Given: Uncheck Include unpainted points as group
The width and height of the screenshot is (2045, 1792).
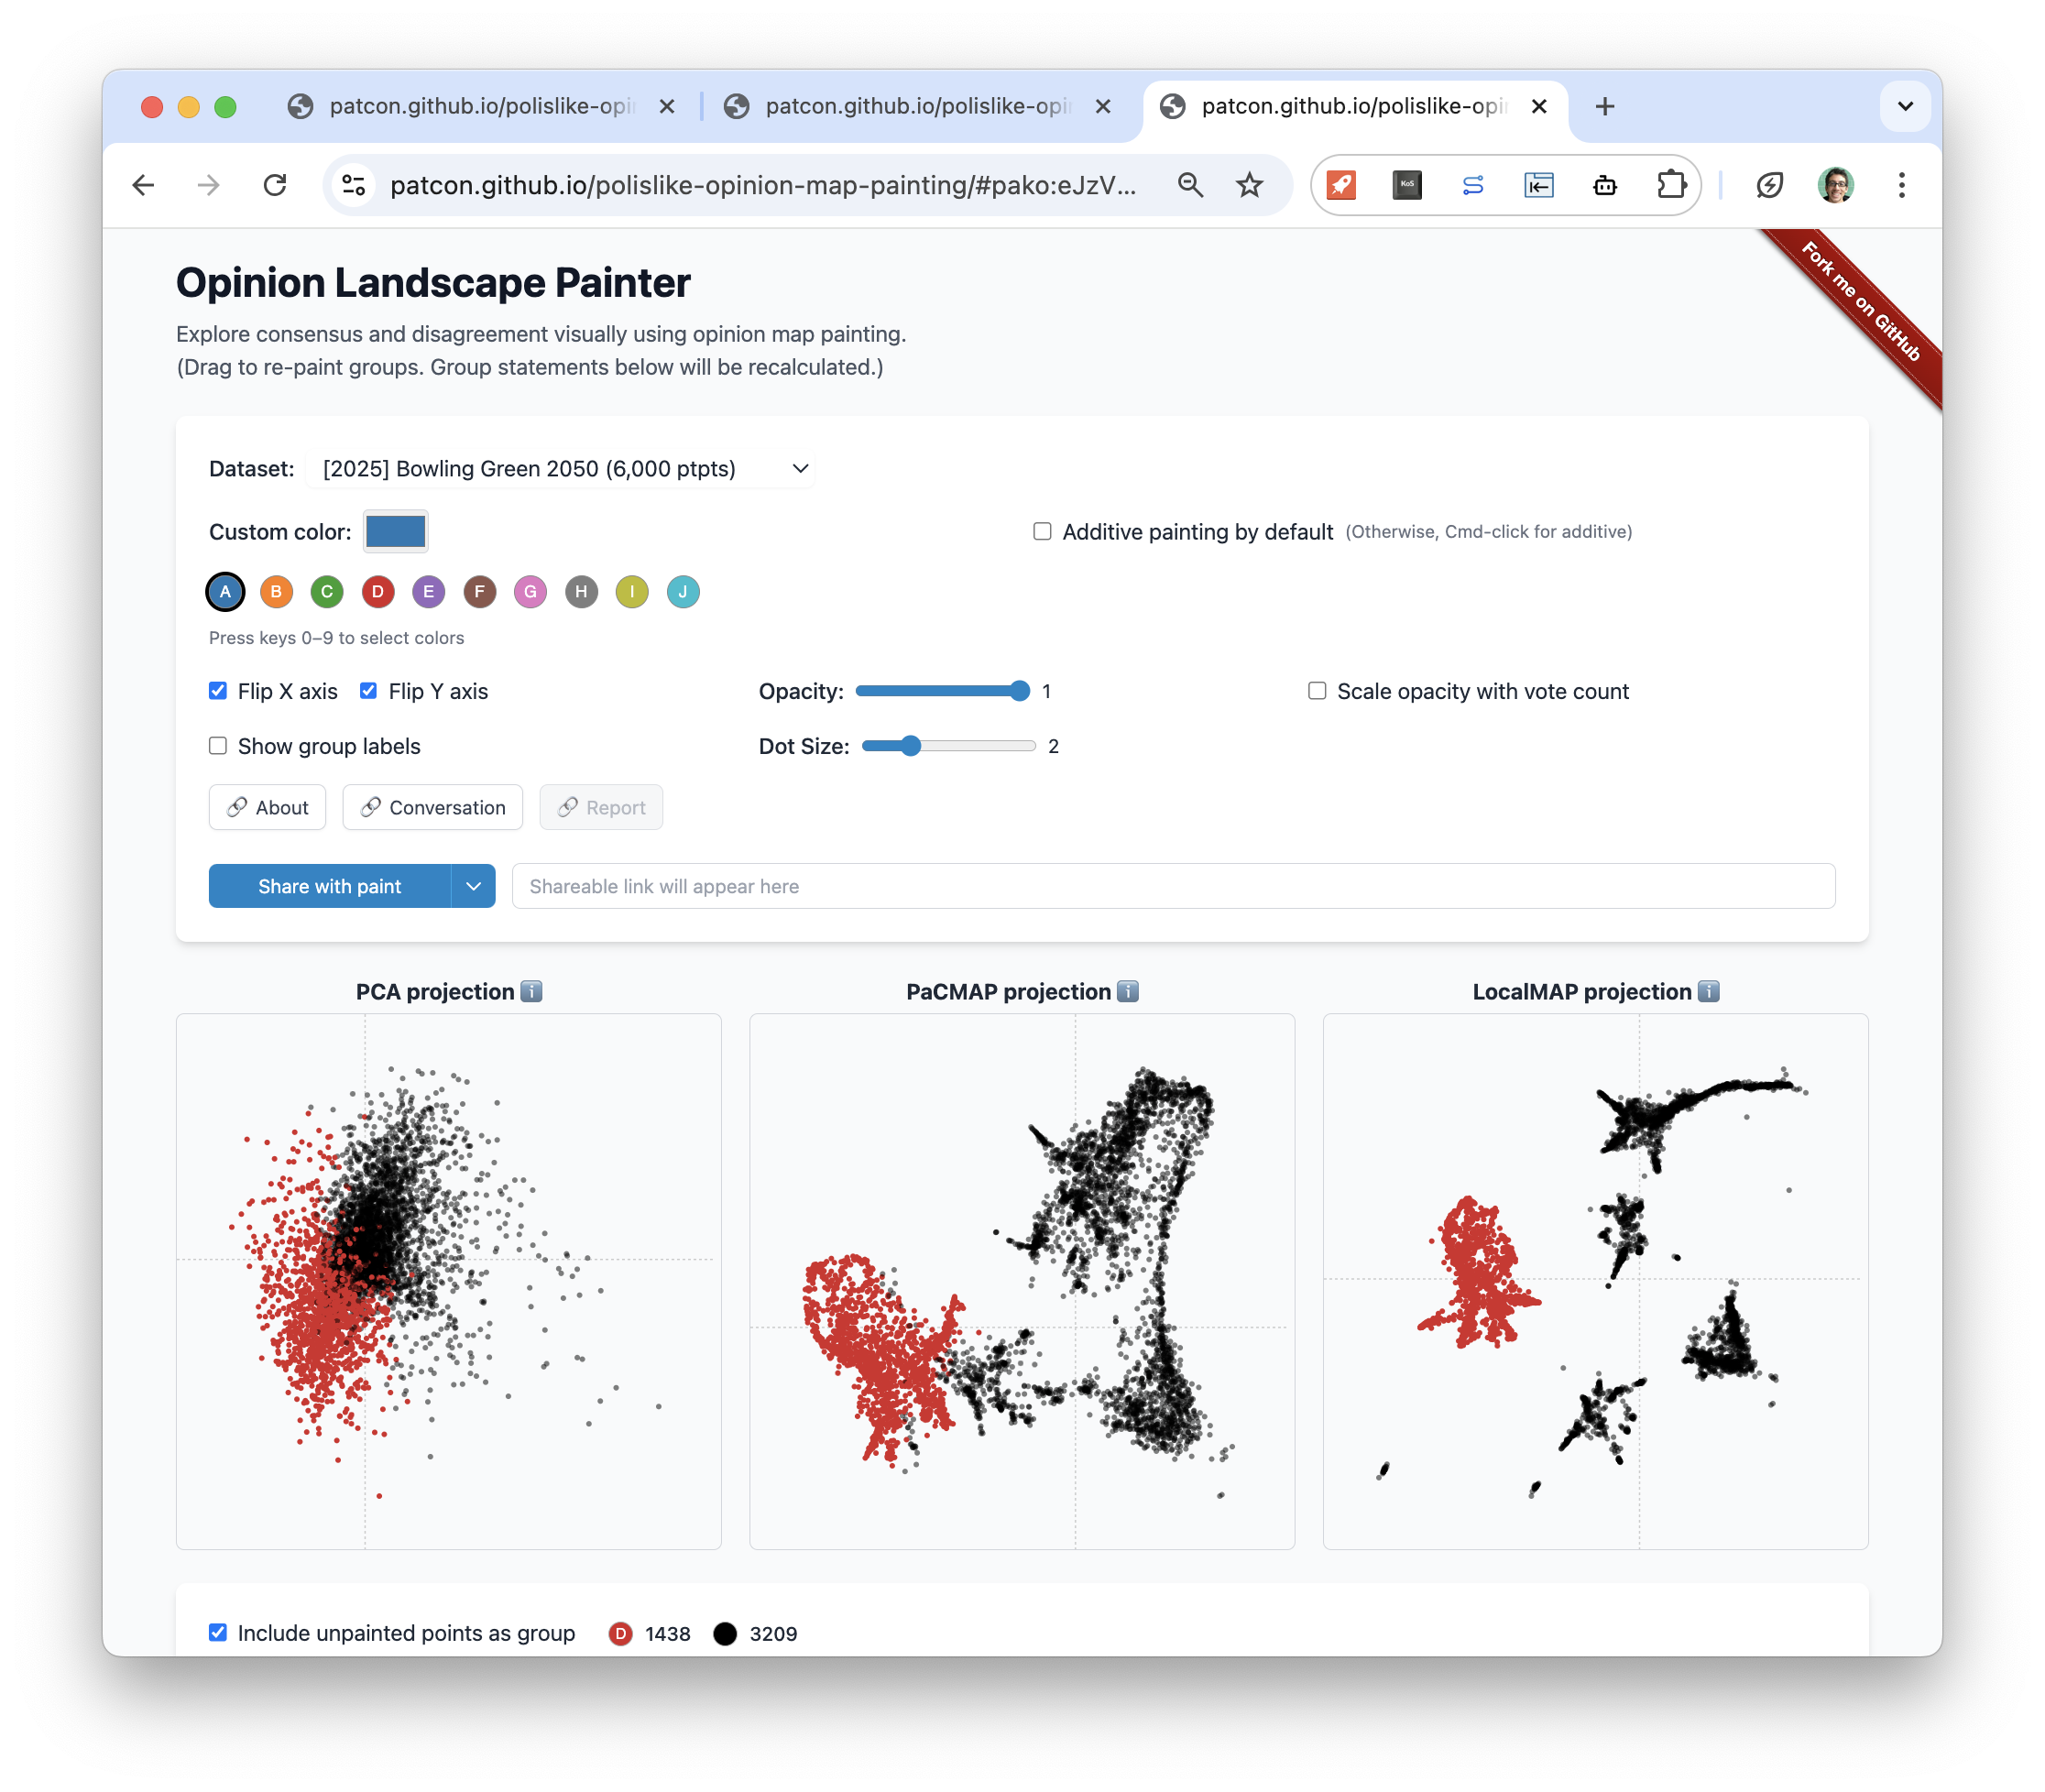Looking at the screenshot, I should click(x=218, y=1632).
